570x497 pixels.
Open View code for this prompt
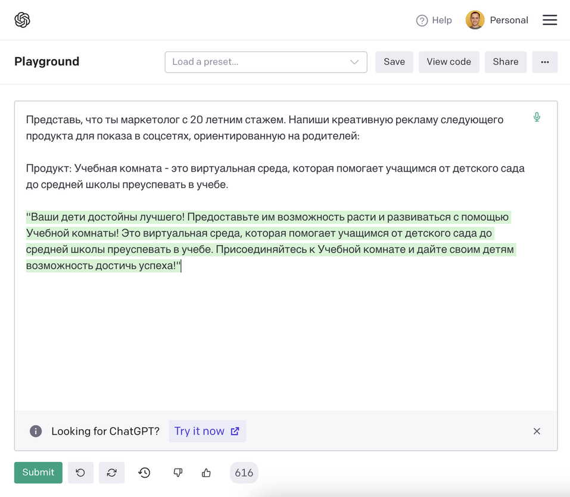[448, 62]
